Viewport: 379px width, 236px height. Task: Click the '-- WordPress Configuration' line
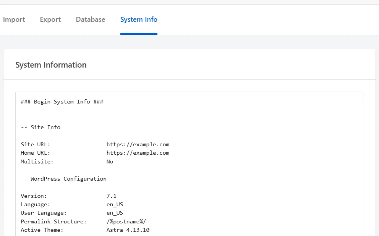click(x=63, y=179)
